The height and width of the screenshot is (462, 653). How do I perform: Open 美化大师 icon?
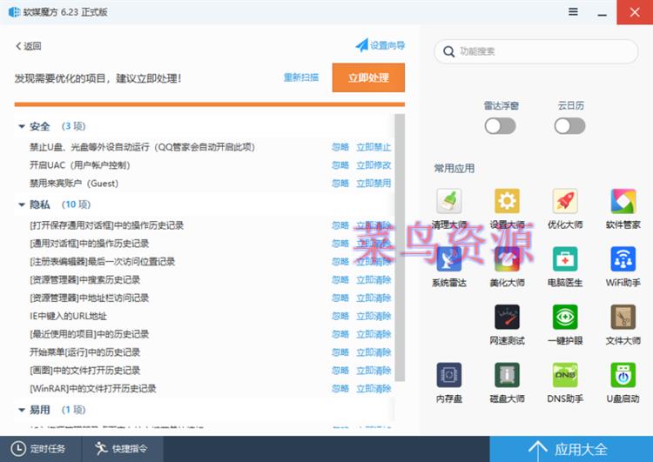(x=507, y=259)
